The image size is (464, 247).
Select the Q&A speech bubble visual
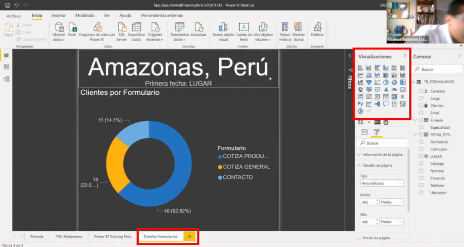(x=386, y=104)
